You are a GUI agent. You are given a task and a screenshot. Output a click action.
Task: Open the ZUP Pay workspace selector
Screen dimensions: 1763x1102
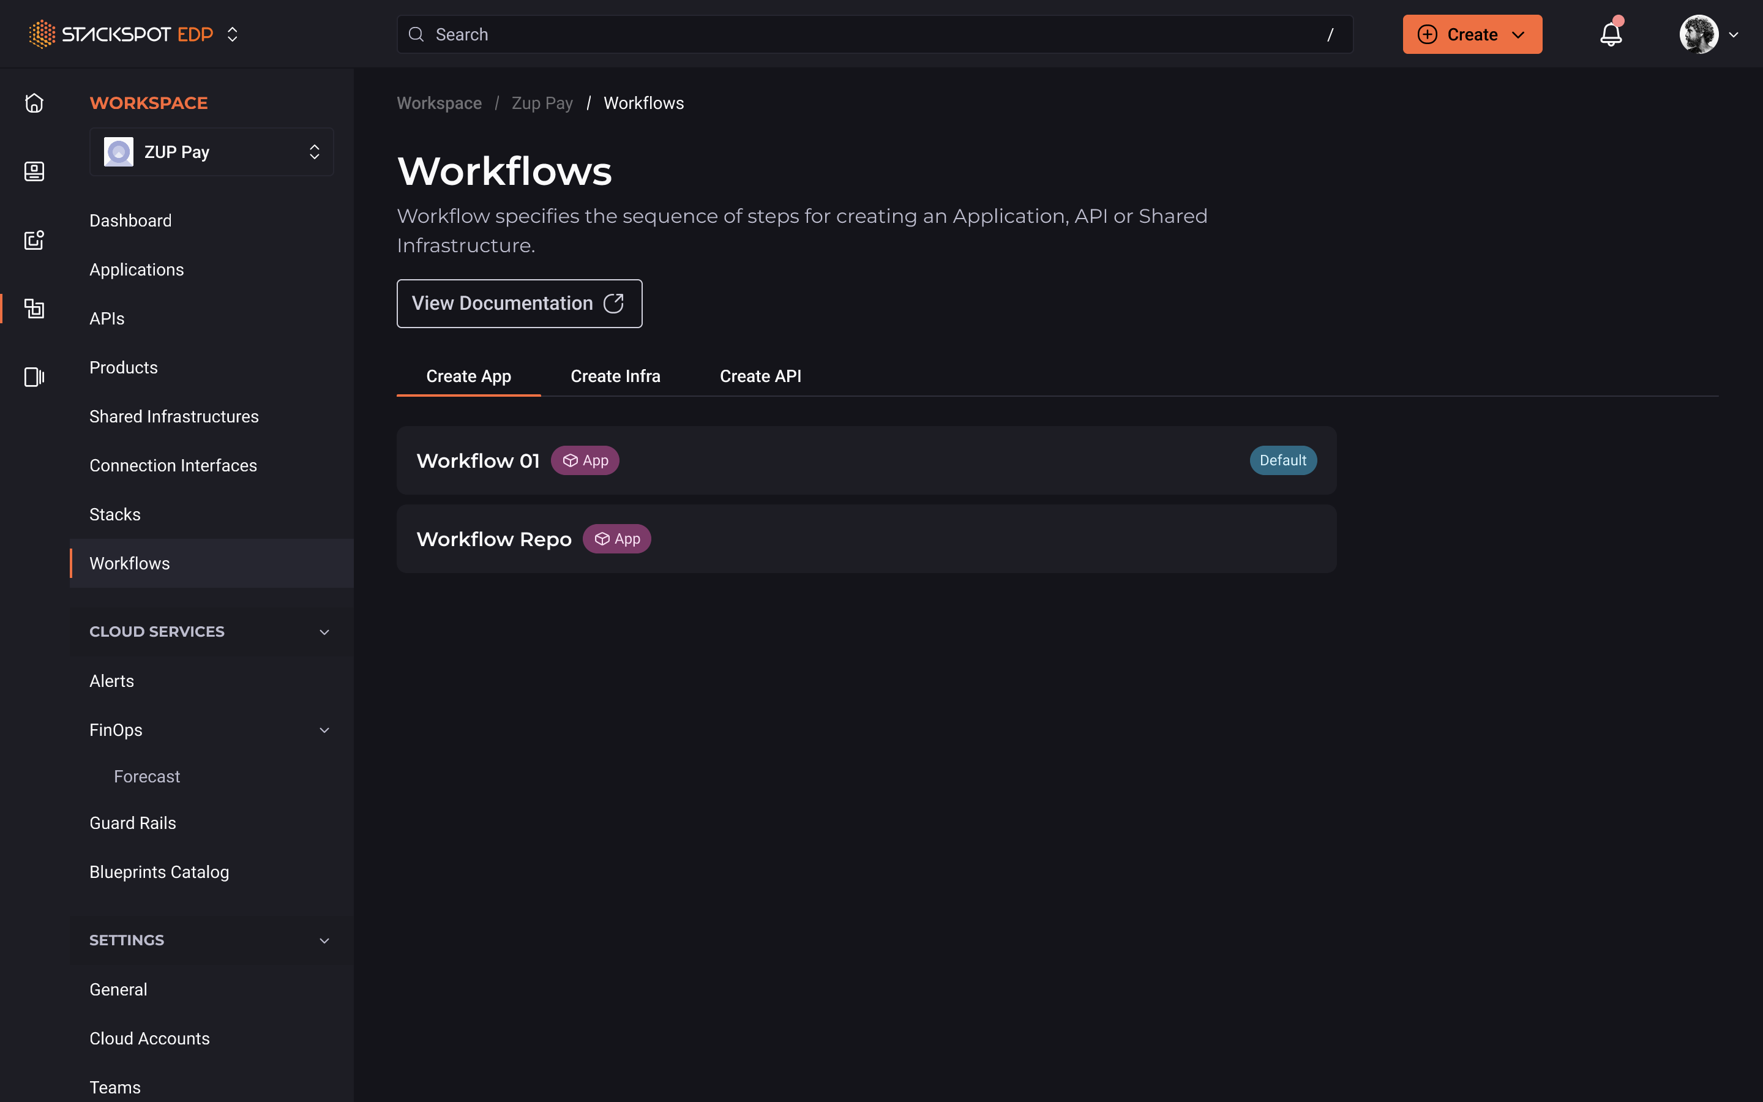pos(211,152)
